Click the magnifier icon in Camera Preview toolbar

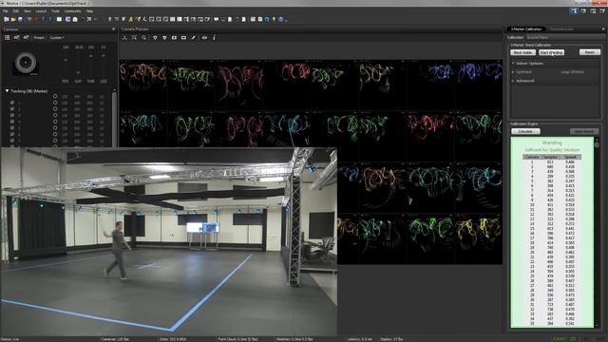click(x=143, y=38)
